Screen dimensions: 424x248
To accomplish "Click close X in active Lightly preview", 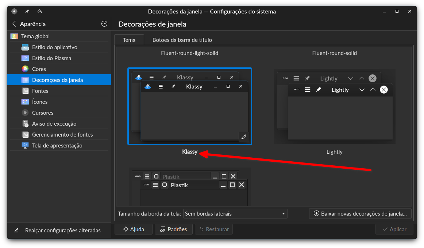I will 384,90.
